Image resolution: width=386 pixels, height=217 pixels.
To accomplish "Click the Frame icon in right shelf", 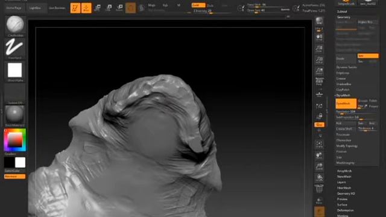I will tap(319, 144).
